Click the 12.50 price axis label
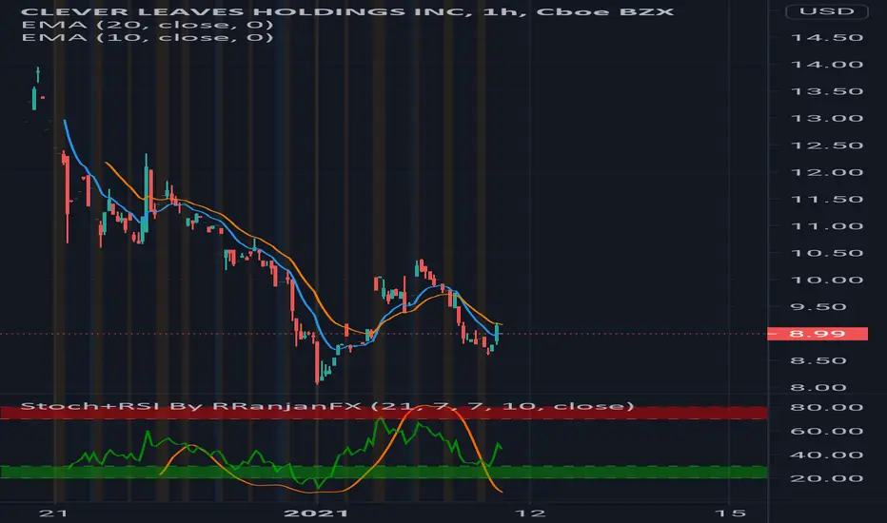 coord(826,145)
